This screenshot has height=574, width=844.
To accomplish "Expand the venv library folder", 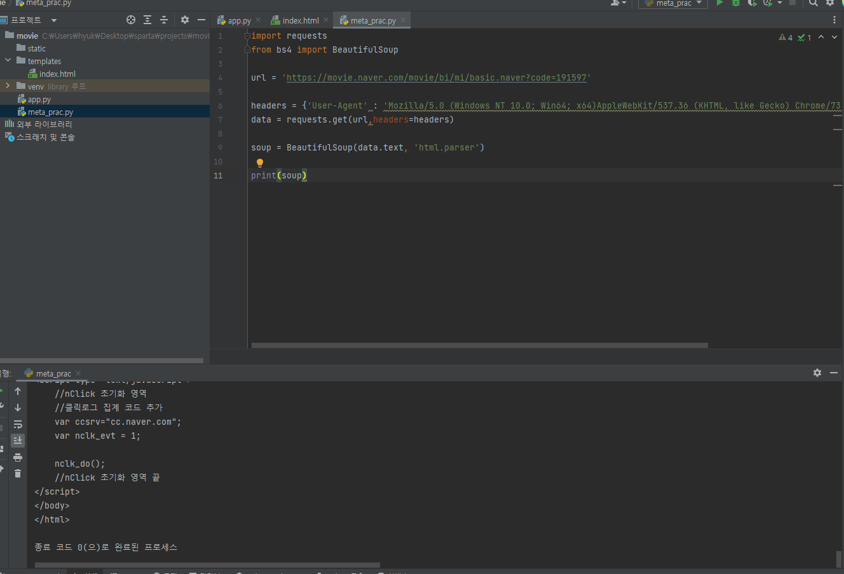I will coord(8,86).
